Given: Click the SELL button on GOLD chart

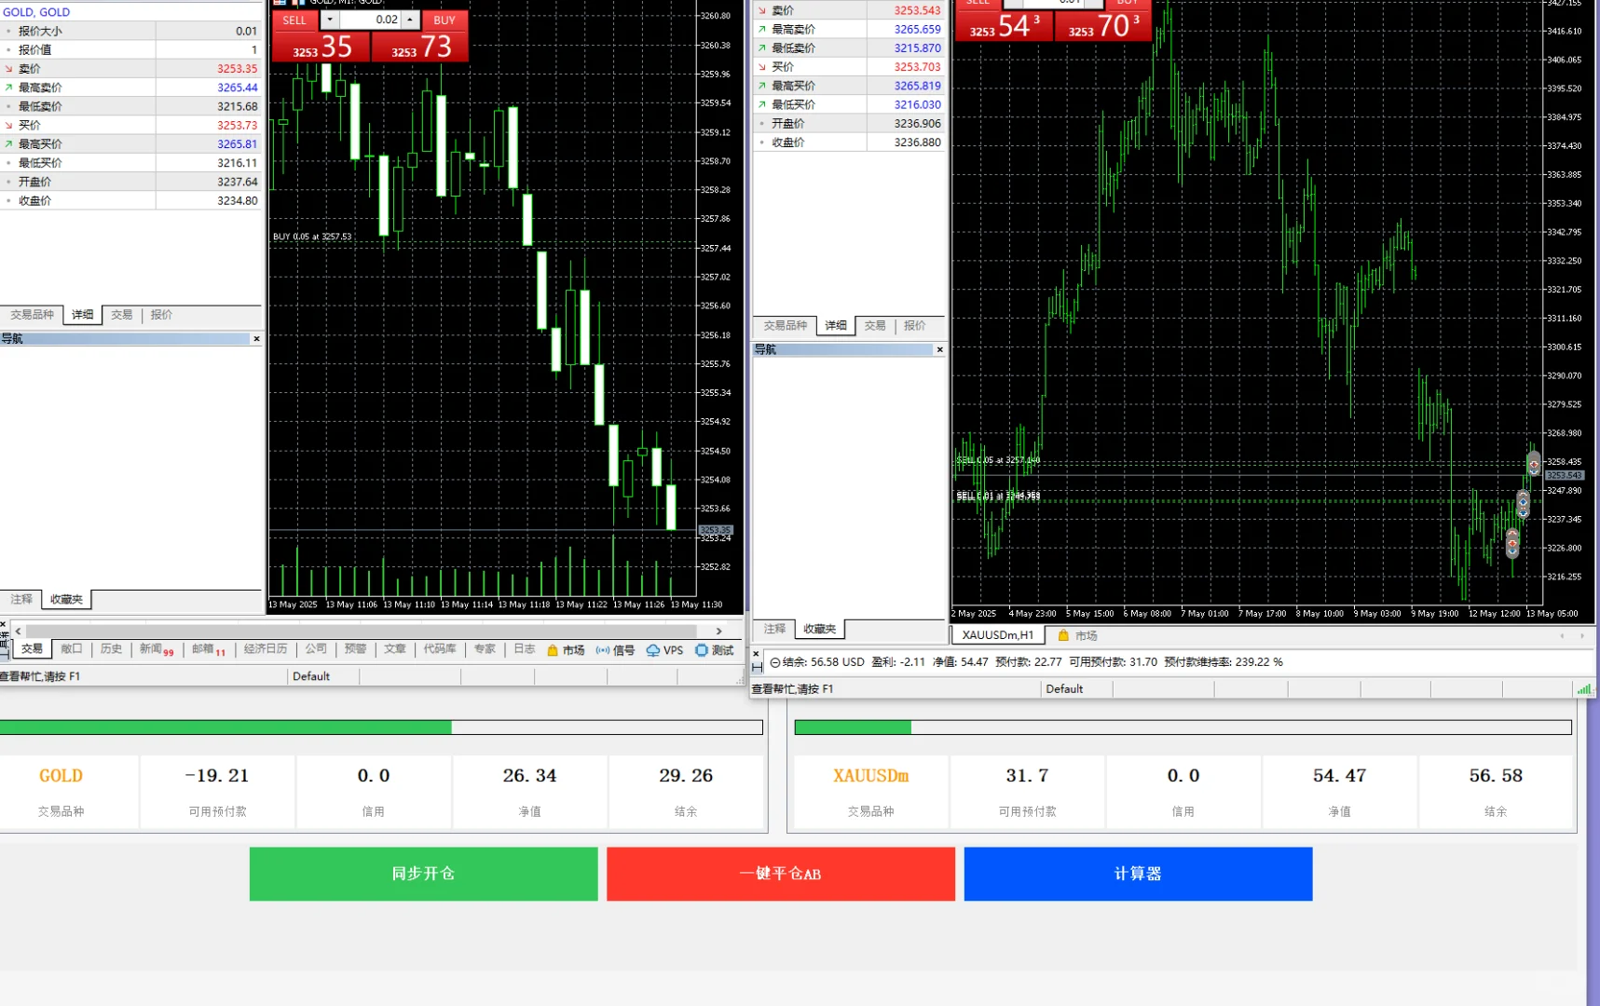Looking at the screenshot, I should [x=294, y=20].
